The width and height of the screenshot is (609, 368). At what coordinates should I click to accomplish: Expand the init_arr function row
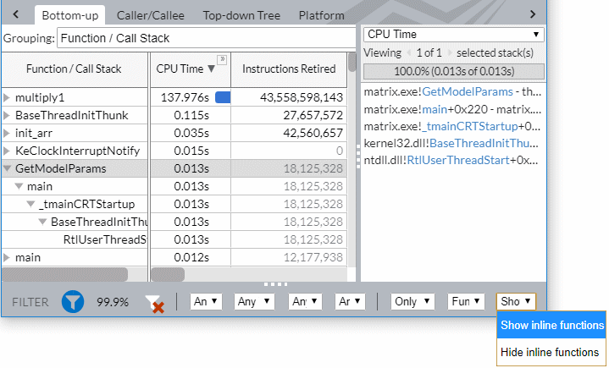8,133
